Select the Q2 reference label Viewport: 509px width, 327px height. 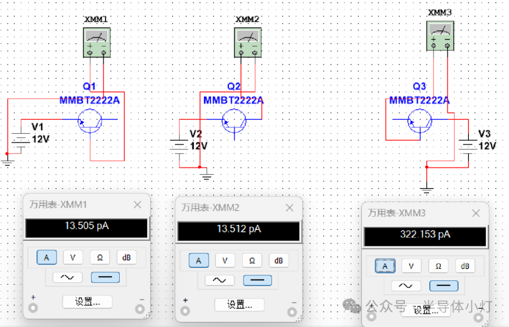click(234, 86)
